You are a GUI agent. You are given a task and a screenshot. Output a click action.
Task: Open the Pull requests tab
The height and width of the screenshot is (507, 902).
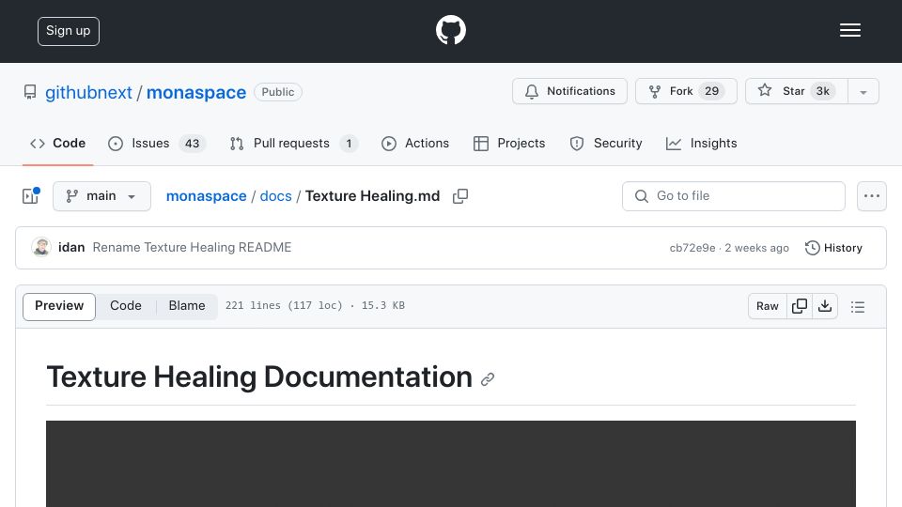coord(293,143)
